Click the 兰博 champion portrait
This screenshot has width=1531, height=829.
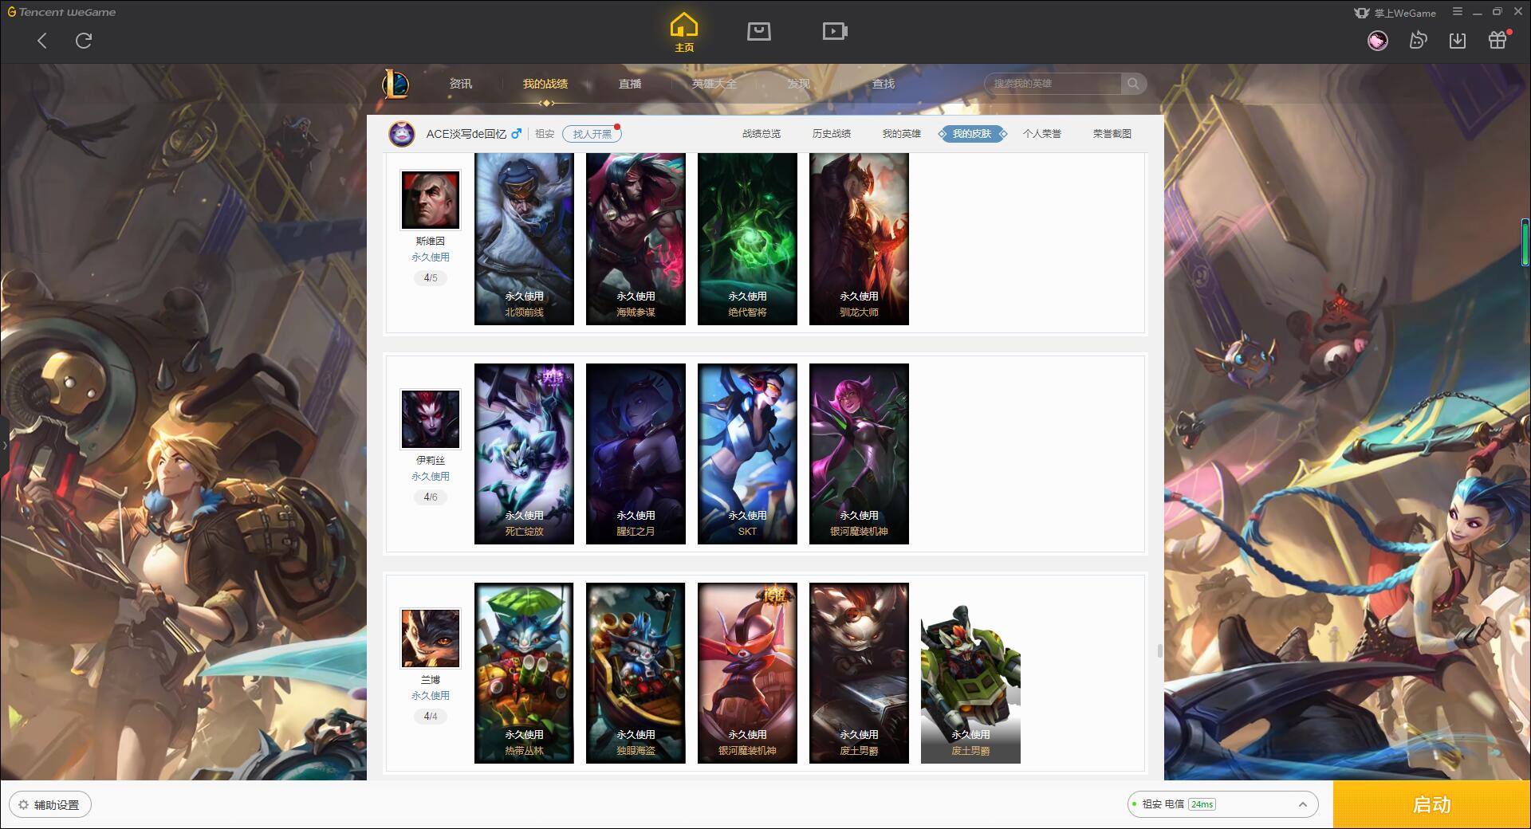click(x=431, y=638)
